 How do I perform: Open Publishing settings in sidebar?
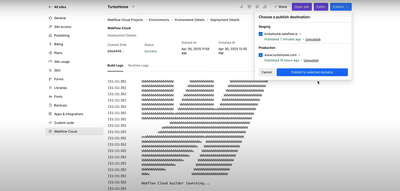[62, 35]
